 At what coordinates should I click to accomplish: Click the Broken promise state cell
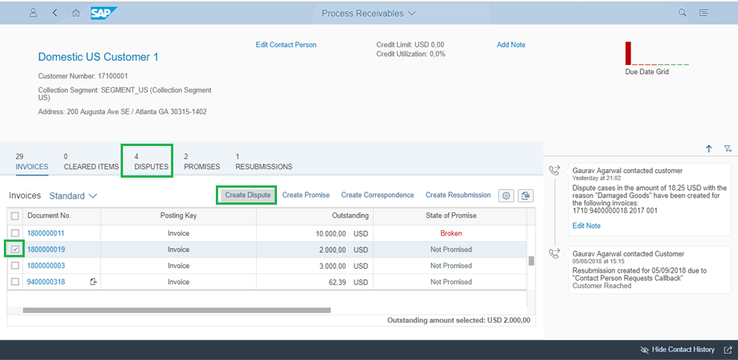point(451,233)
